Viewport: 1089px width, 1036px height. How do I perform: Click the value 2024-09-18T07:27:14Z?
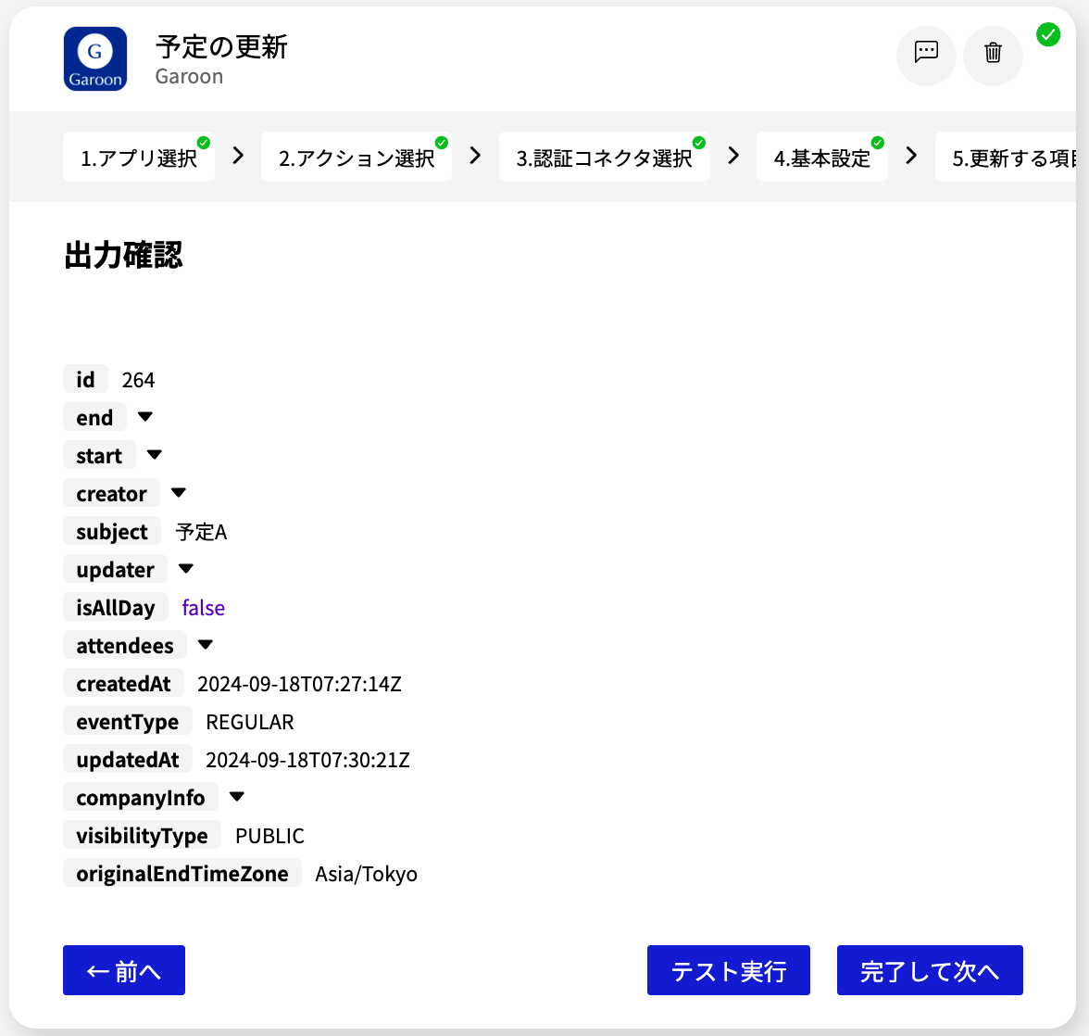pos(299,685)
